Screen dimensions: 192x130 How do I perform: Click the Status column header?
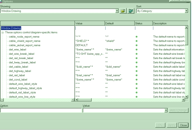pyautogui.click(x=144, y=23)
